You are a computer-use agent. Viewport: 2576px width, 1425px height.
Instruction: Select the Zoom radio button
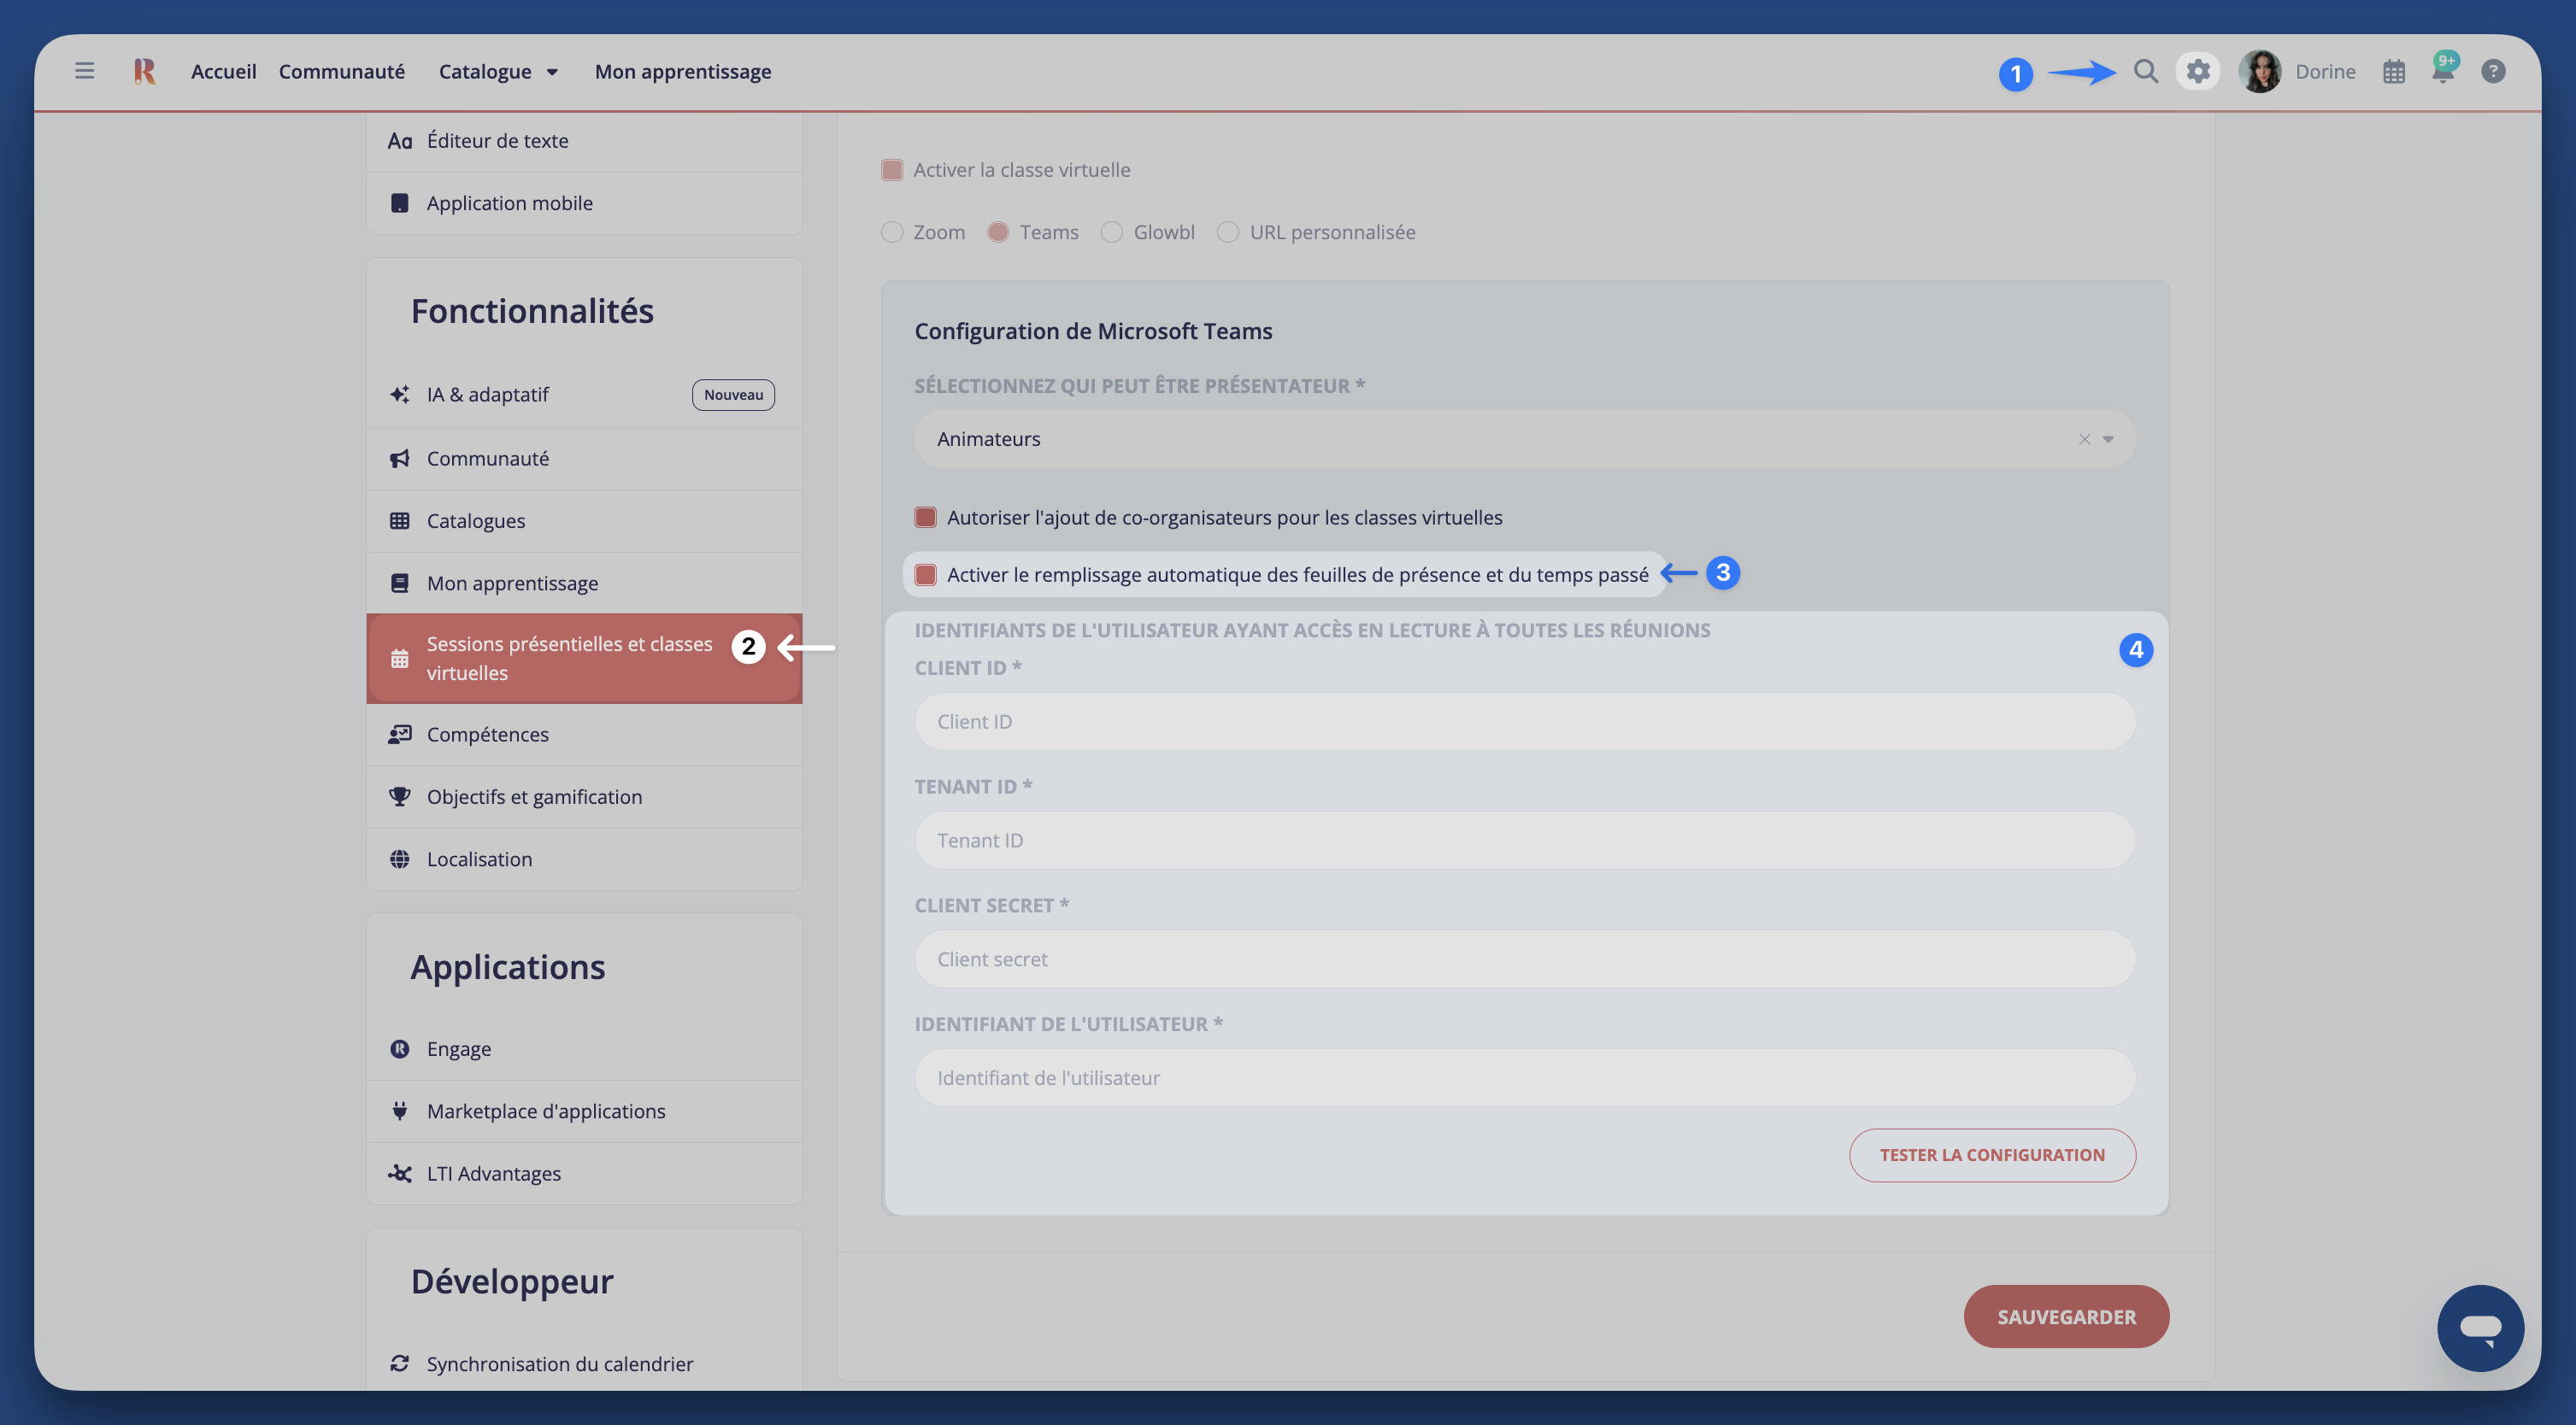coord(892,232)
